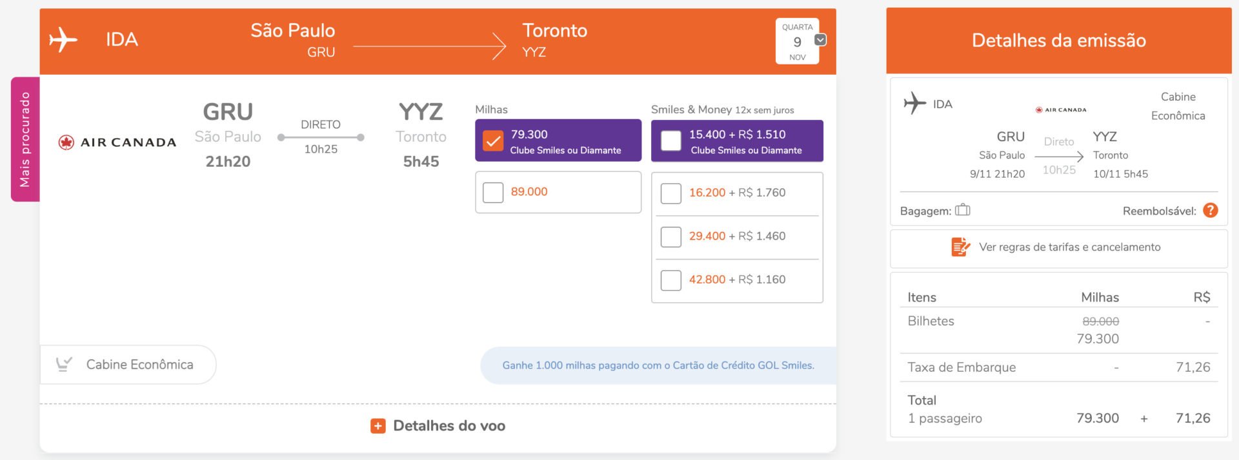The width and height of the screenshot is (1239, 460).
Task: Open the date dropdown arrow beside Quarta 9 Nov
Action: coord(820,40)
